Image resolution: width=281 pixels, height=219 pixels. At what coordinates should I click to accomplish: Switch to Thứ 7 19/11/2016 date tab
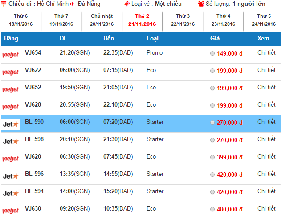[x=61, y=20]
